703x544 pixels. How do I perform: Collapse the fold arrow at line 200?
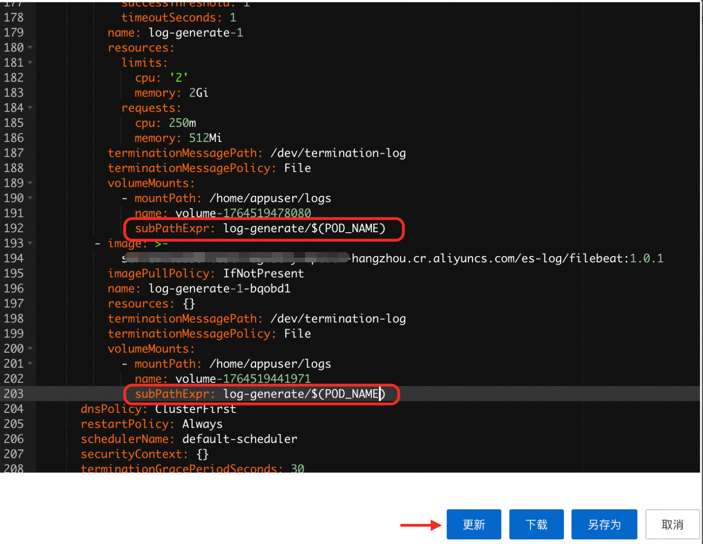30,348
